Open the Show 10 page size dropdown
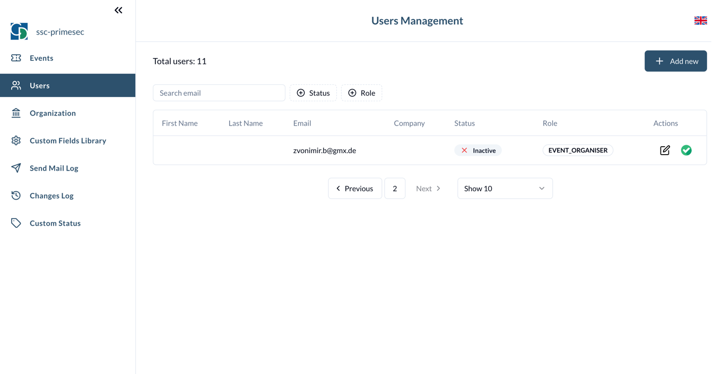Screen dimensions: 722x374 [504, 188]
